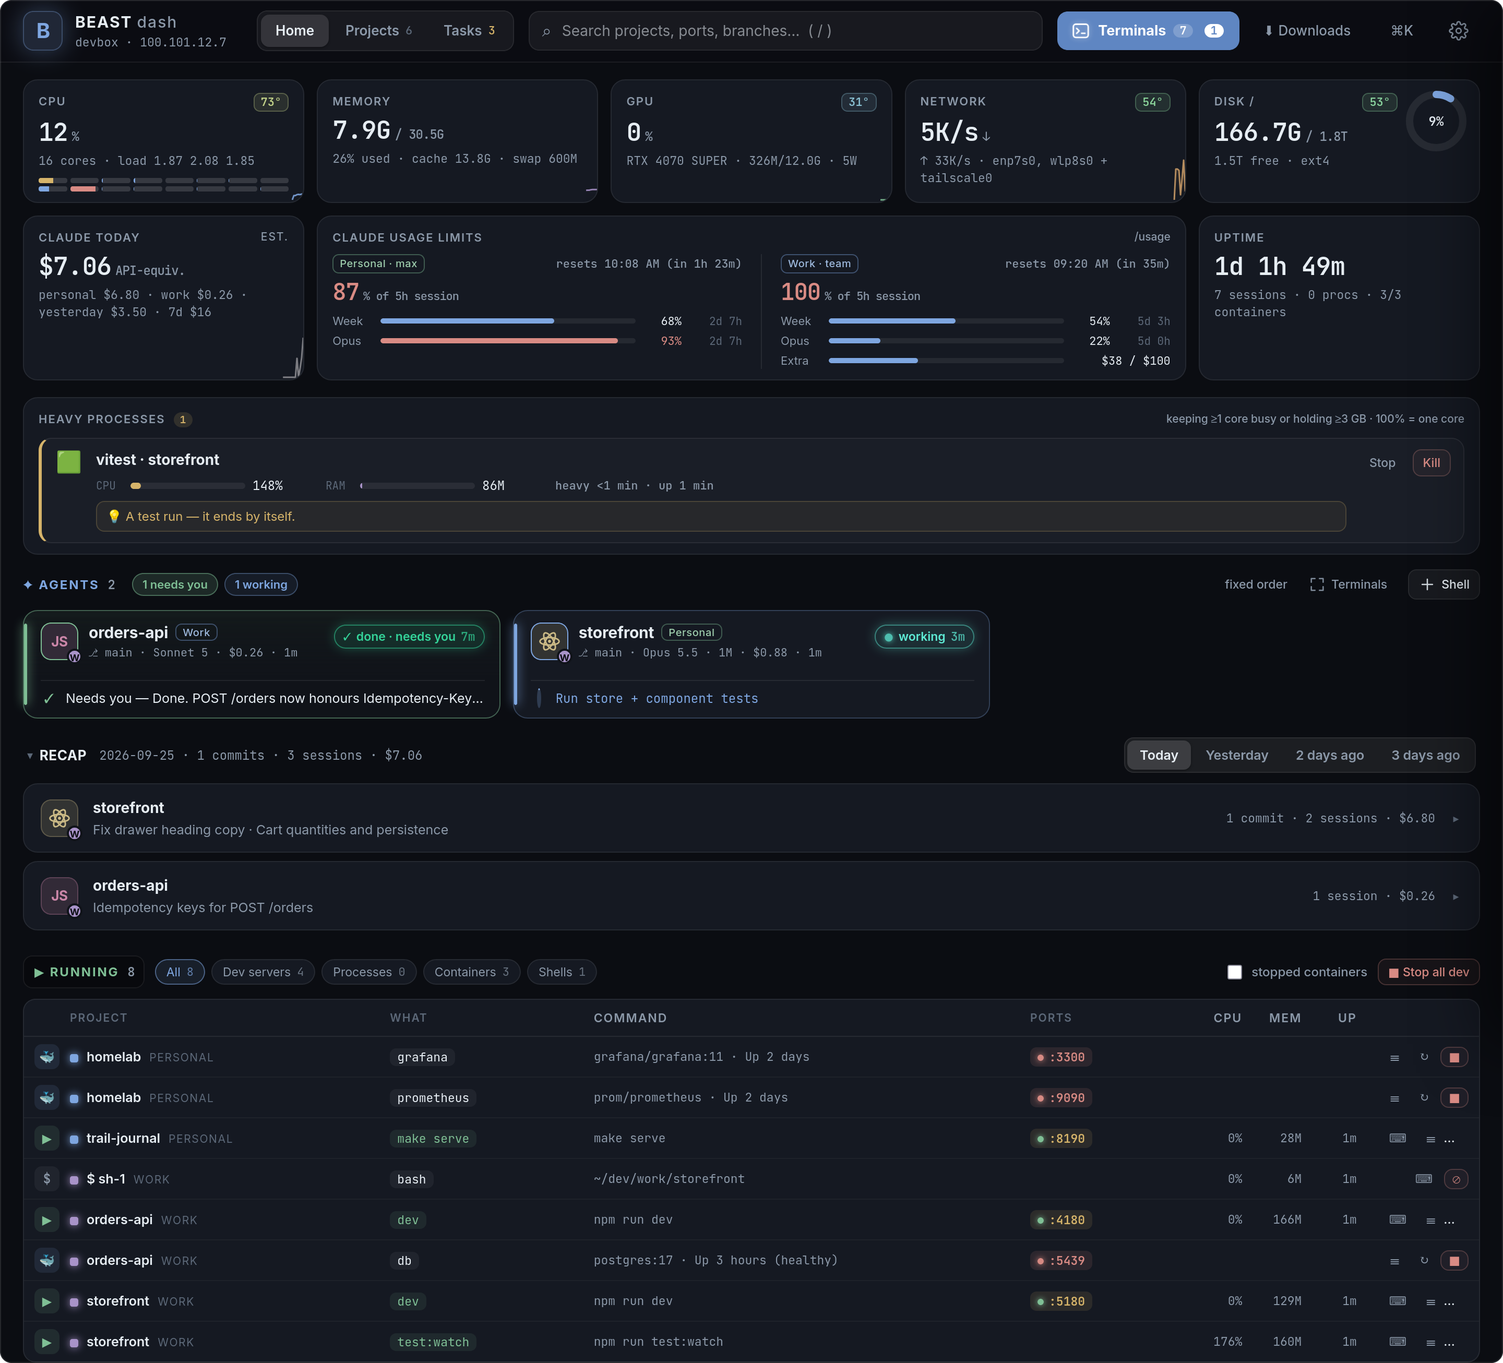Open the Terminals expand view in Agents
Screen dimensions: 1503x1363
pos(1348,584)
